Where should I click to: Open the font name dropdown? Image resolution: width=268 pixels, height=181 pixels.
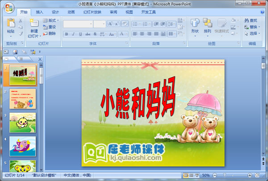tap(91, 24)
